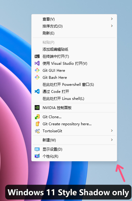Open the 排序方式(O) menu entry
This screenshot has height=201, width=132.
coord(74,26)
